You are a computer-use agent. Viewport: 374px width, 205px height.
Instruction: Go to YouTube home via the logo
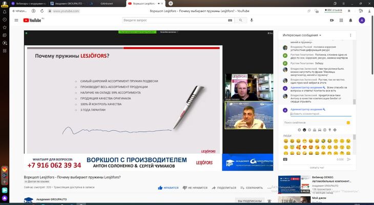coord(32,20)
